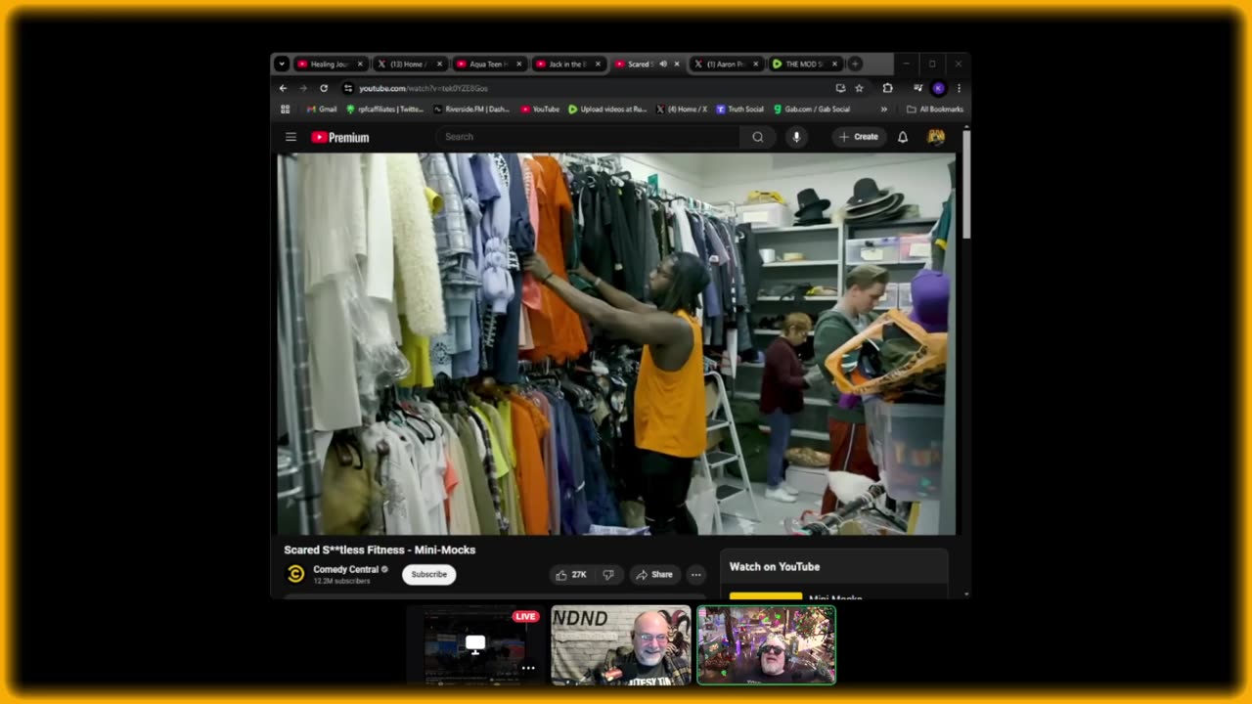This screenshot has width=1252, height=704.
Task: Bookmark this page with star icon
Action: [x=859, y=88]
